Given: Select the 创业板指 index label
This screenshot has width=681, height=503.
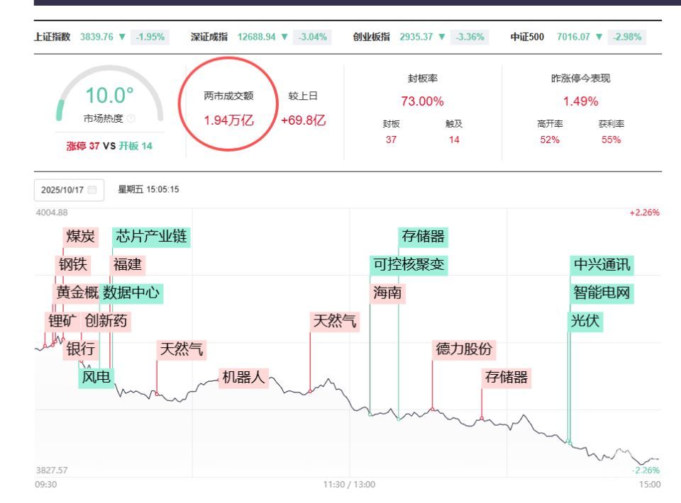Looking at the screenshot, I should (x=372, y=37).
